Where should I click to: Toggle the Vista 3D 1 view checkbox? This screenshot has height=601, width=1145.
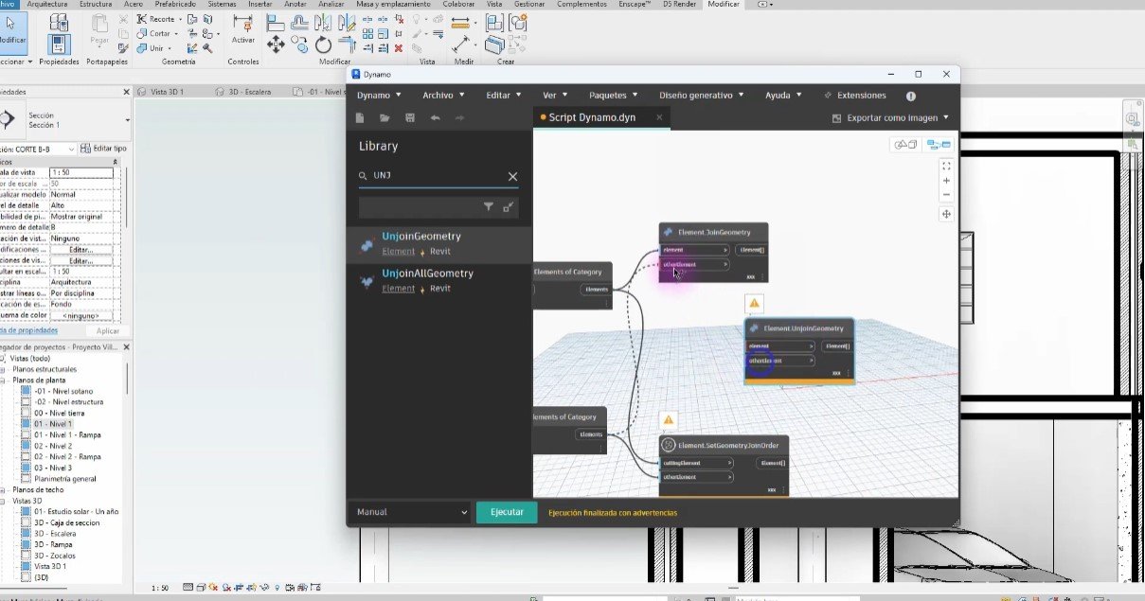(26, 565)
